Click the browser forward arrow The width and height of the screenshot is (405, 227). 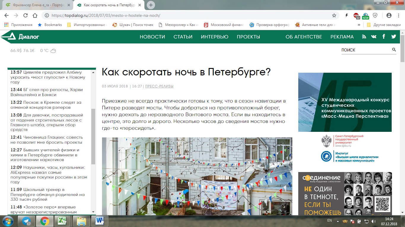16,15
